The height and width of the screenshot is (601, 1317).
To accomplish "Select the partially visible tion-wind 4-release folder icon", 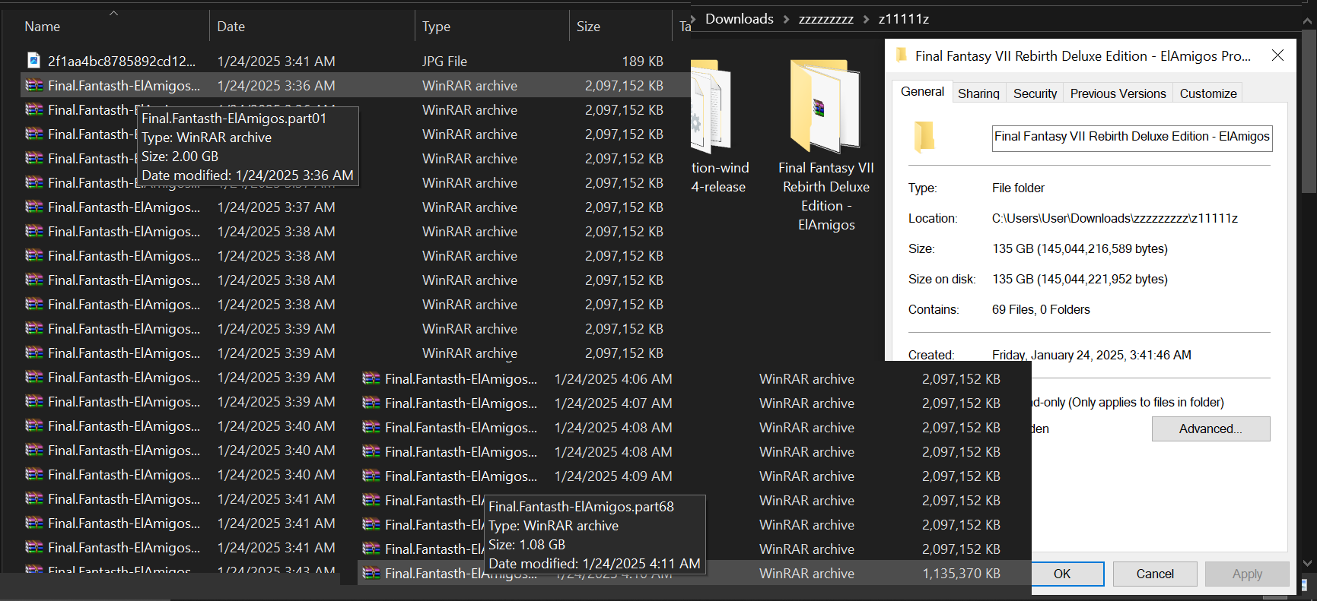I will (711, 106).
